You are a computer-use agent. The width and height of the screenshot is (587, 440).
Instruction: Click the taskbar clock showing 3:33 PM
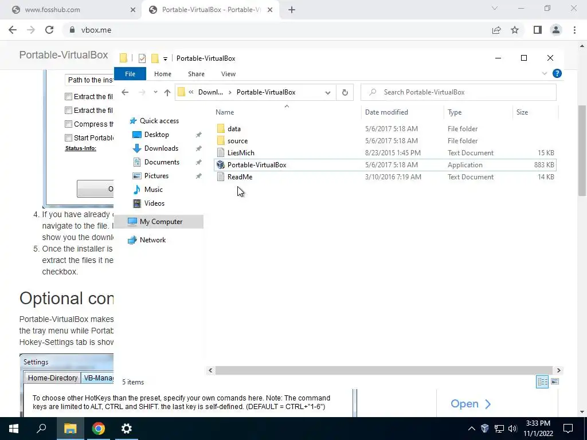[538, 429]
